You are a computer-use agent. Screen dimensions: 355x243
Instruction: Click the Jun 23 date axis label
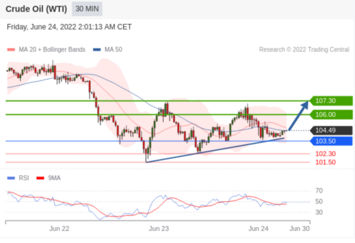[x=159, y=229]
